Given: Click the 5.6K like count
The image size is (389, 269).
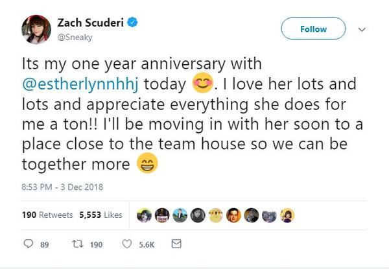Looking at the screenshot, I should (147, 244).
